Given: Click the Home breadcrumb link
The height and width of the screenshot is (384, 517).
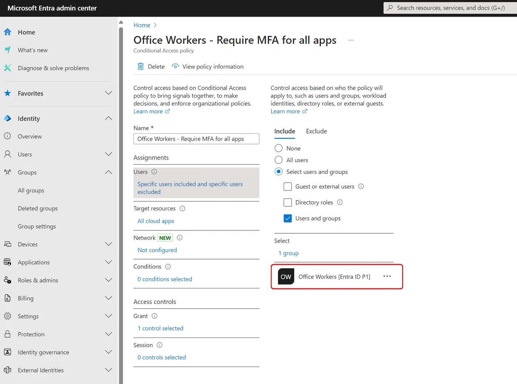Looking at the screenshot, I should pyautogui.click(x=142, y=25).
